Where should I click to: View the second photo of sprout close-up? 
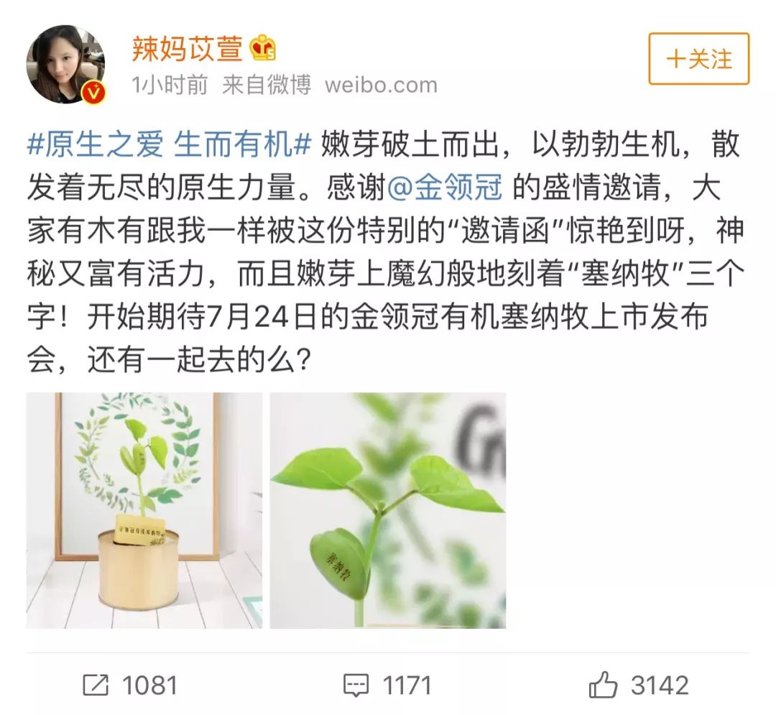pos(387,510)
